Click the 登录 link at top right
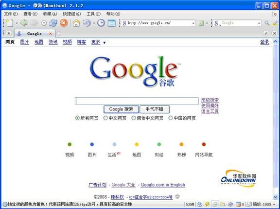 [264, 42]
